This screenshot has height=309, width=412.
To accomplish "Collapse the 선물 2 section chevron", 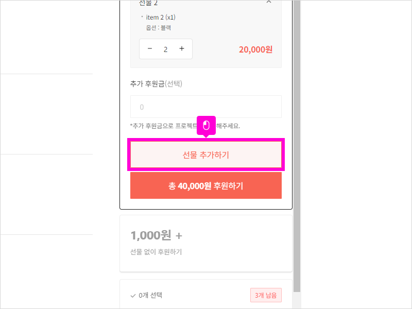I will click(x=269, y=3).
